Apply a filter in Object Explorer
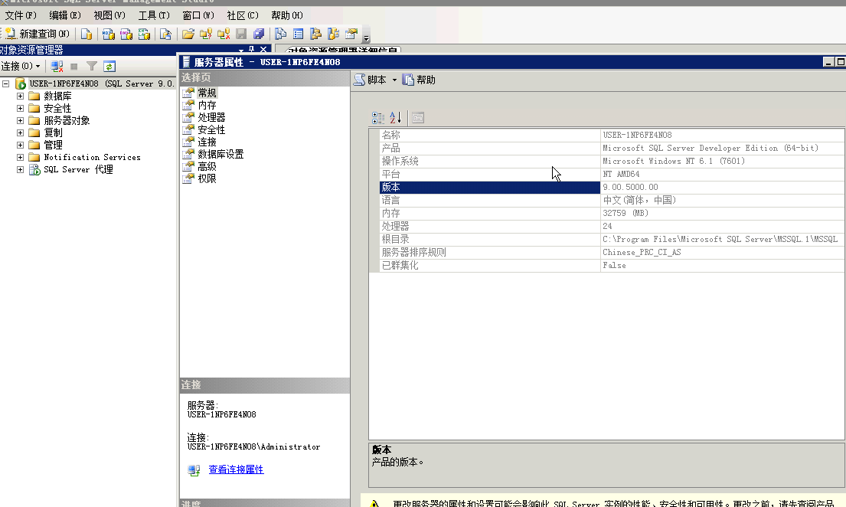Image resolution: width=846 pixels, height=507 pixels. [90, 67]
